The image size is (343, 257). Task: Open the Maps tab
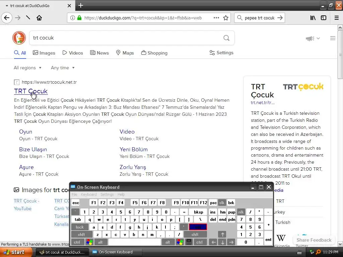point(125,53)
